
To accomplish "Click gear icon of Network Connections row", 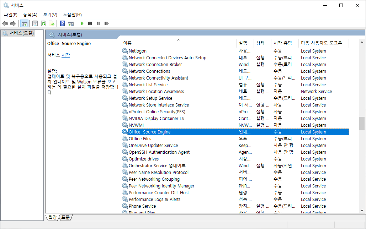I will coord(125,71).
